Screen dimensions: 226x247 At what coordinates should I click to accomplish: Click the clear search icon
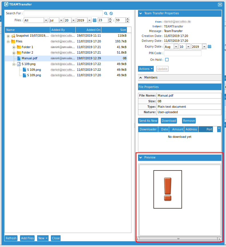click(x=111, y=13)
